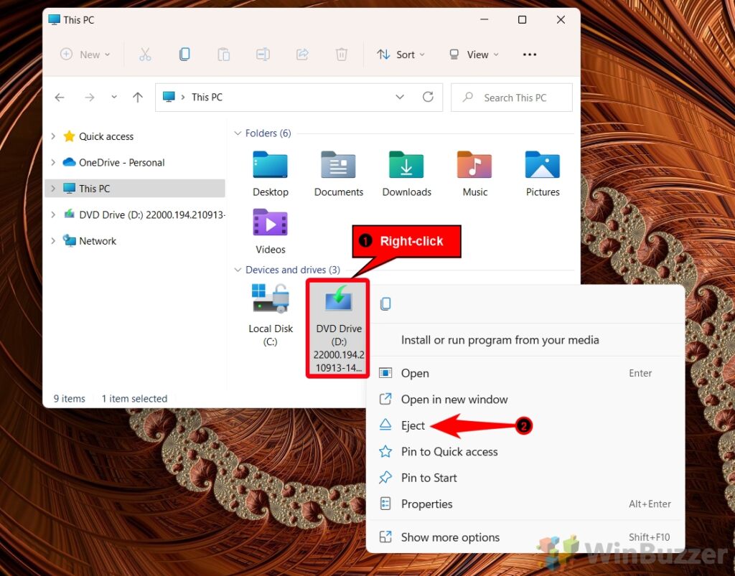The height and width of the screenshot is (576, 735).
Task: Open the Downloads folder
Action: tap(406, 172)
